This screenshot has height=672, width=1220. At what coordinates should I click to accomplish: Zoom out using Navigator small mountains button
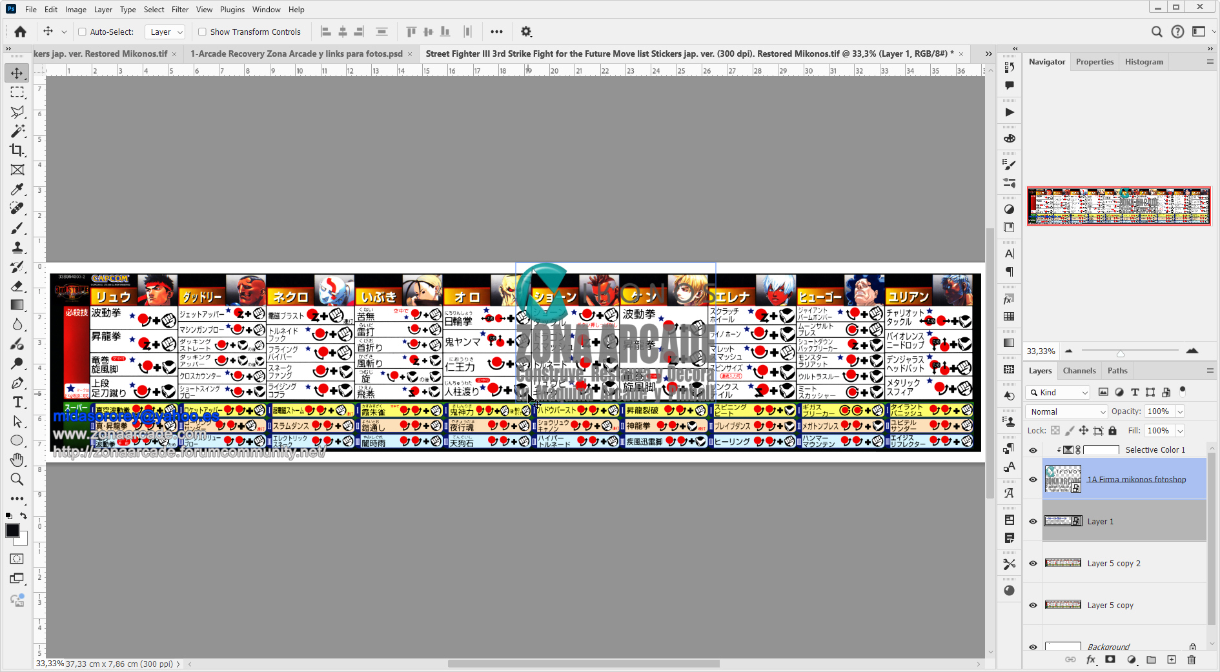(x=1069, y=351)
